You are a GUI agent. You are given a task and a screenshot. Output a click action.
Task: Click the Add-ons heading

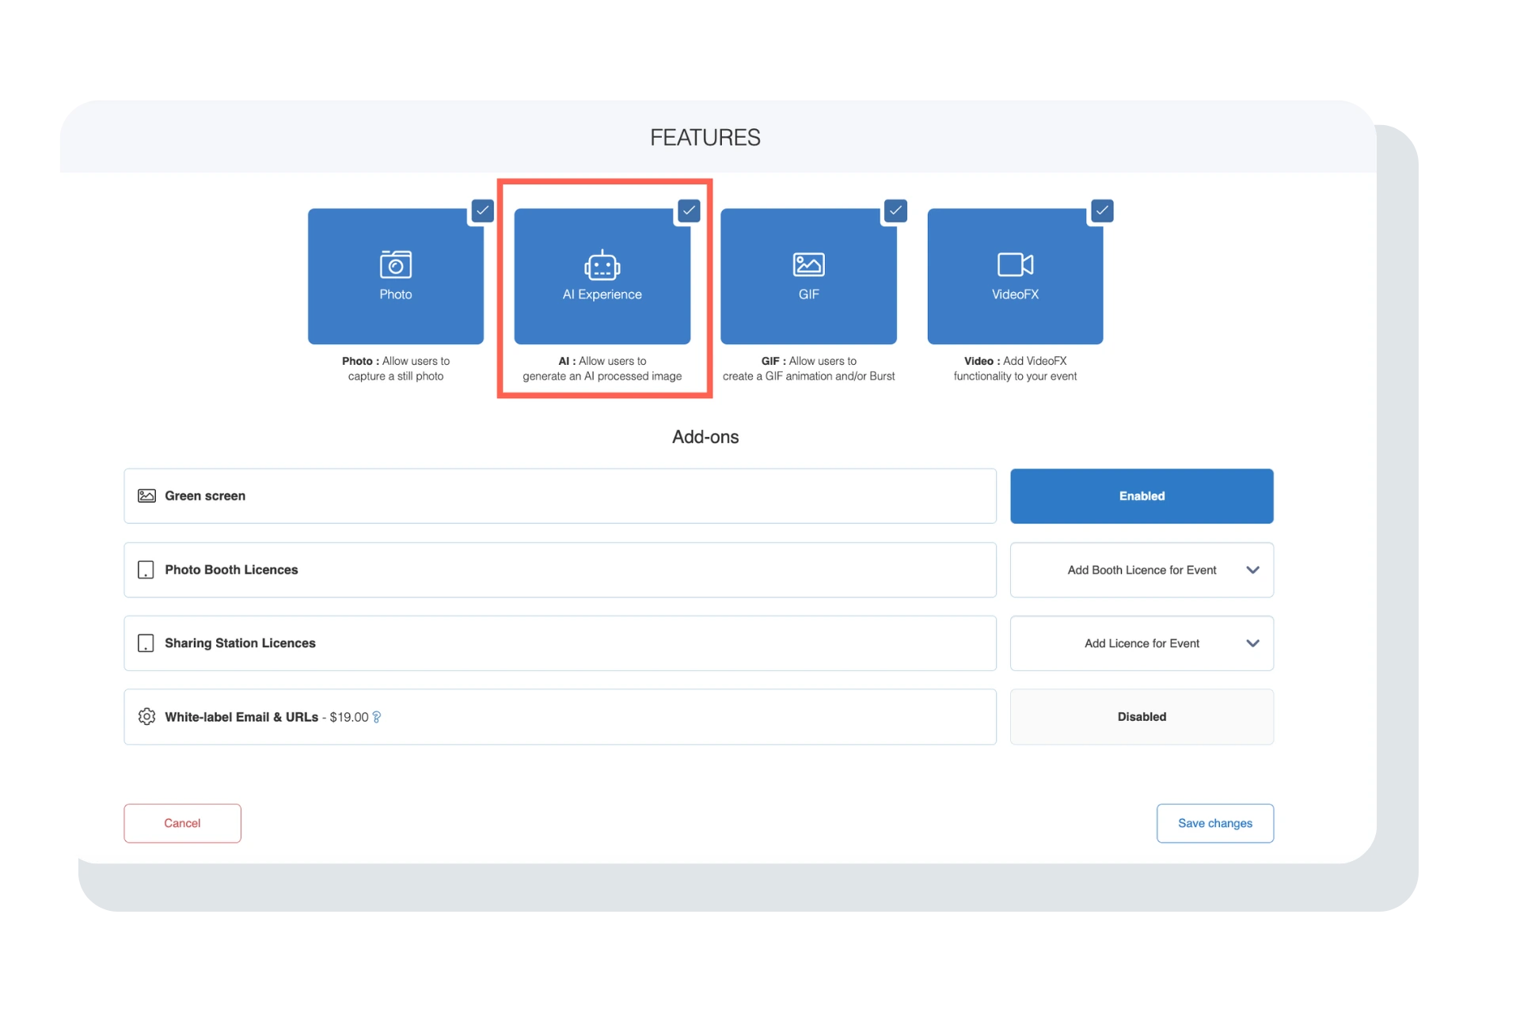(705, 437)
